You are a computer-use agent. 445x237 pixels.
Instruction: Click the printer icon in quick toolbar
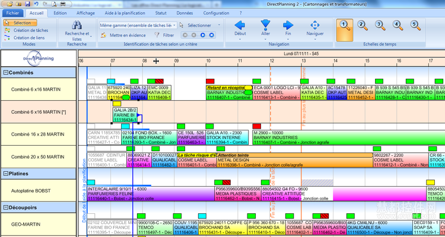[63, 4]
